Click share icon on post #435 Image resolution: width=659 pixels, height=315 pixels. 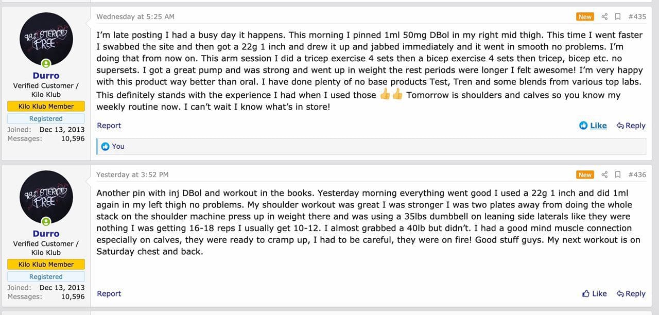[605, 16]
